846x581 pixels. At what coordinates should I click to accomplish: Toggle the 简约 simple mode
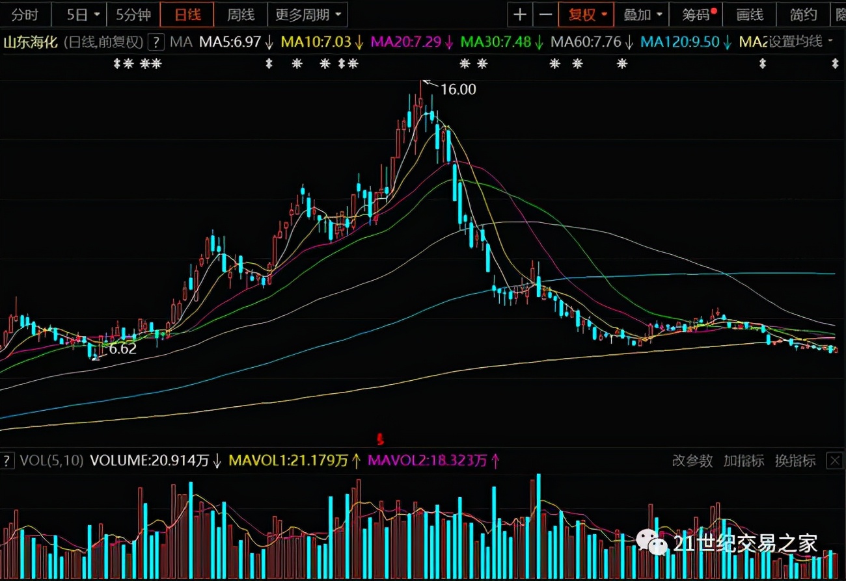point(803,14)
